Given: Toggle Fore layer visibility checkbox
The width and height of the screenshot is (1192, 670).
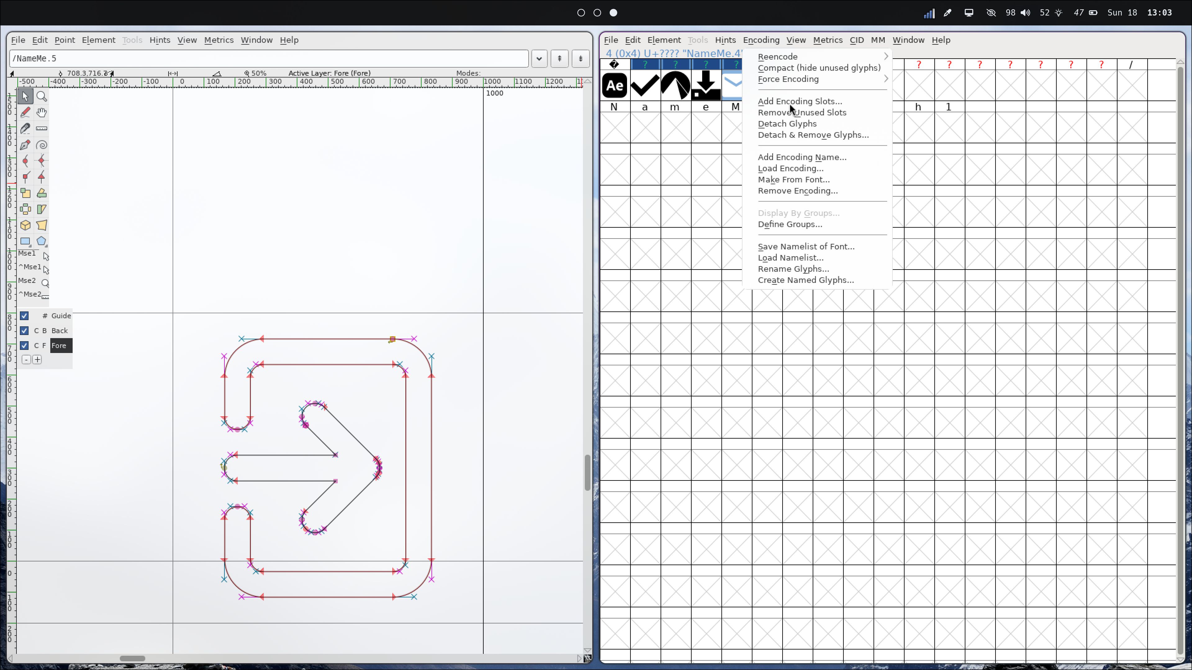Looking at the screenshot, I should click(25, 346).
